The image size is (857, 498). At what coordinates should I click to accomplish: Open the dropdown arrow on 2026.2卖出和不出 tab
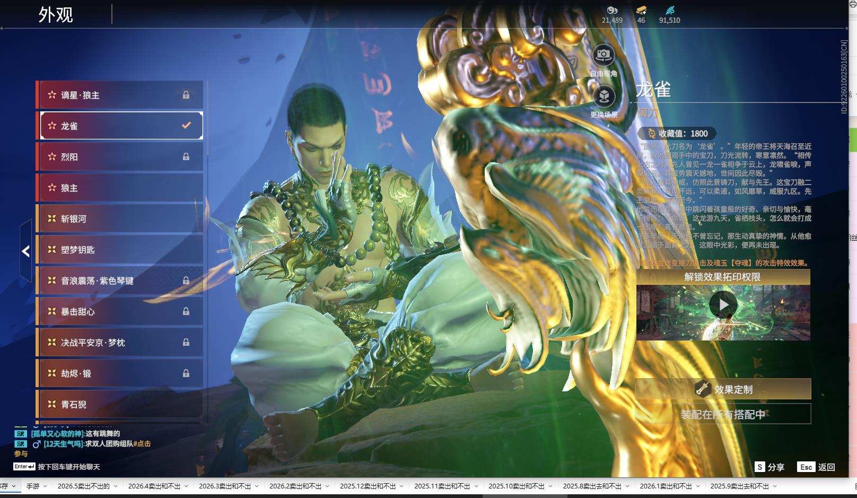[x=328, y=486]
